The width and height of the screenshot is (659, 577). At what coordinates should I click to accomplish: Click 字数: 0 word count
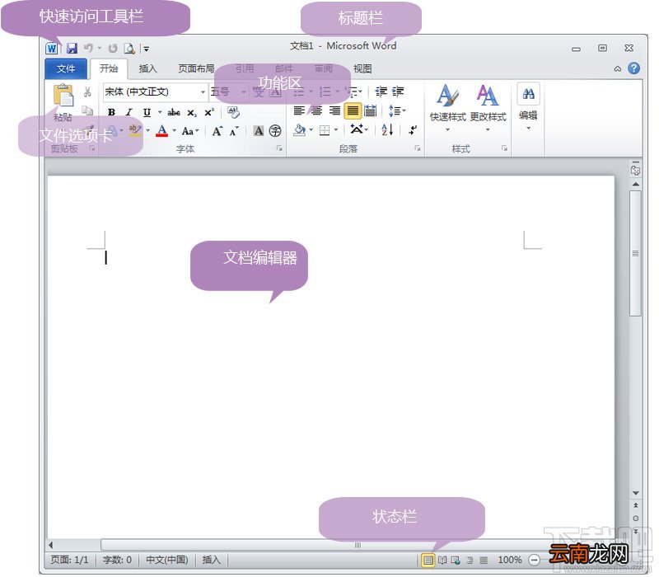(117, 560)
